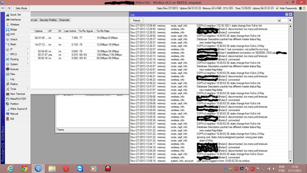Viewport: 307px width, 173px height.
Task: Switch to Security Profiles tab
Action: pos(48,20)
